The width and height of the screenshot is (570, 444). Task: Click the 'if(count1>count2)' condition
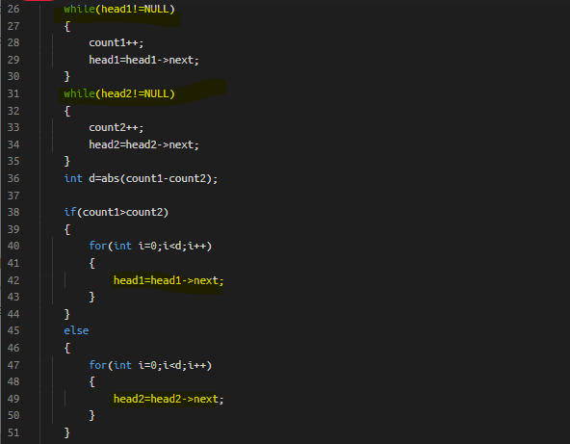pyautogui.click(x=117, y=212)
